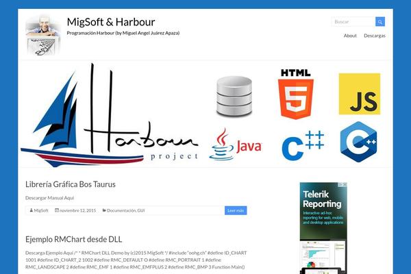Click the Descarga Ejemplo Aquí excerpt text

point(49,253)
